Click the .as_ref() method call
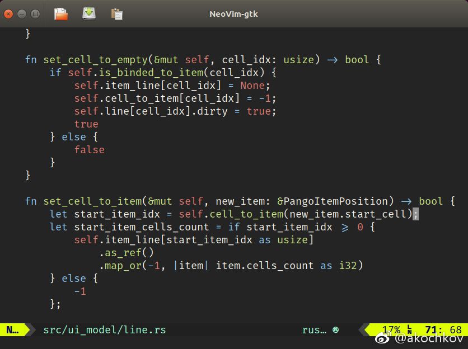The width and height of the screenshot is (468, 349). (127, 253)
